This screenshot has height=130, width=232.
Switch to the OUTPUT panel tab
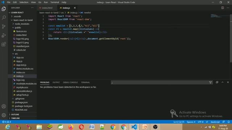pyautogui.click(x=56, y=82)
